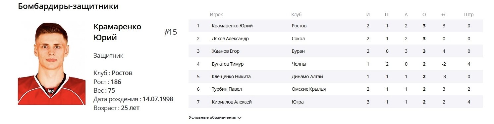Open Ляхов Александр player link
The image size is (494, 124).
230,39
